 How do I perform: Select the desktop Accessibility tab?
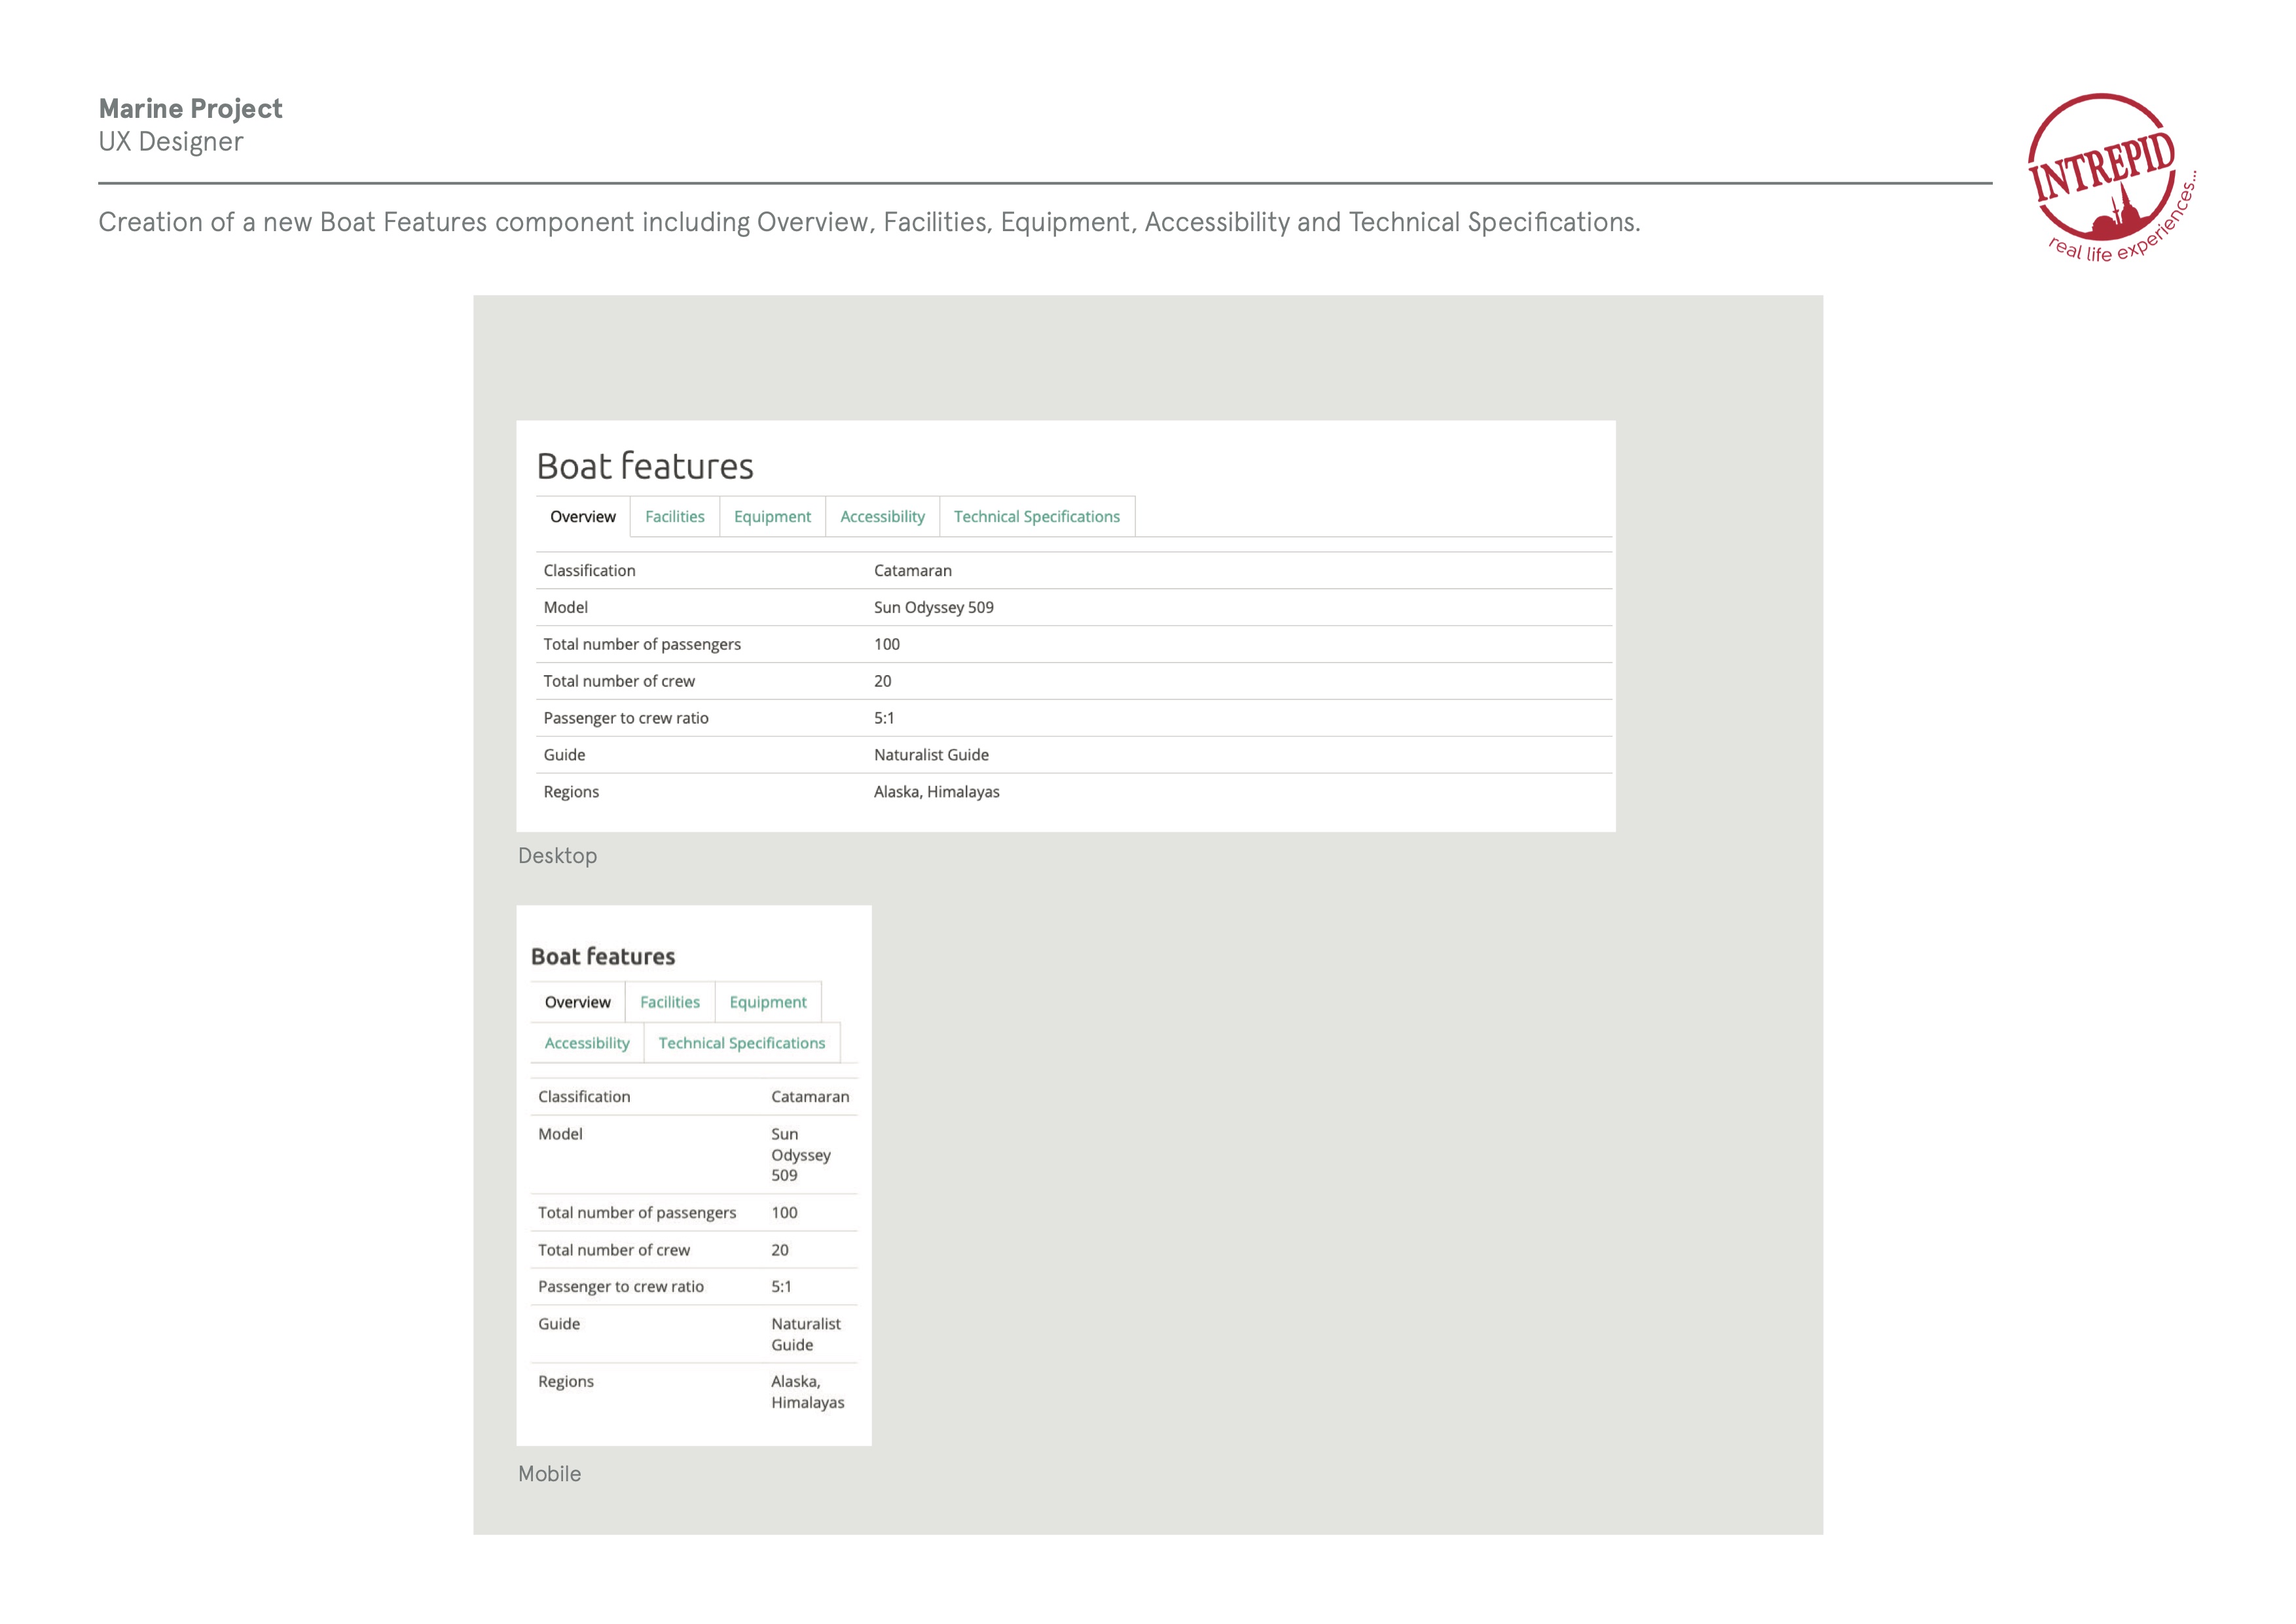point(882,517)
